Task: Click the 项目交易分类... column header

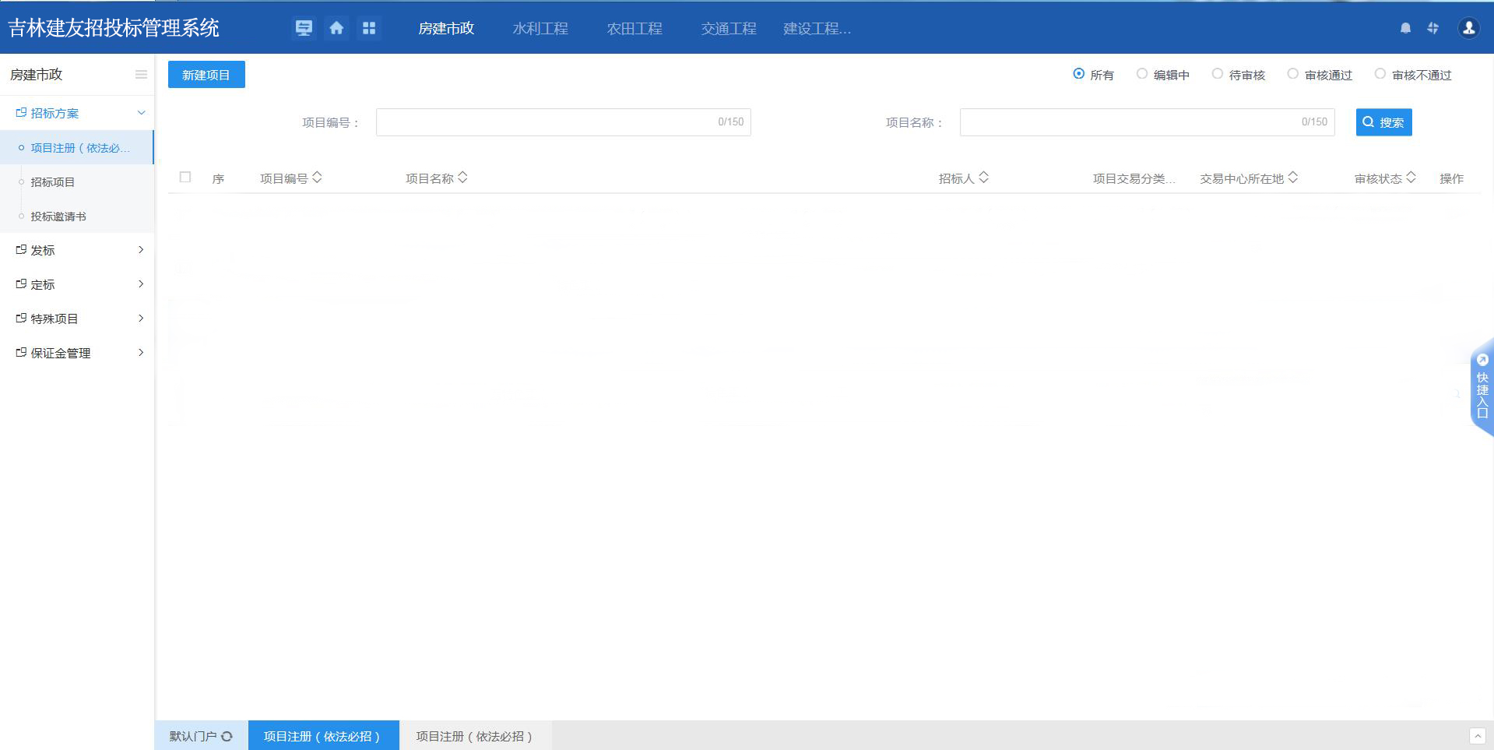Action: (x=1134, y=178)
